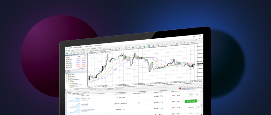Toggle the Data Window crosshair-circle icon
The height and width of the screenshot is (115, 271).
point(78,52)
